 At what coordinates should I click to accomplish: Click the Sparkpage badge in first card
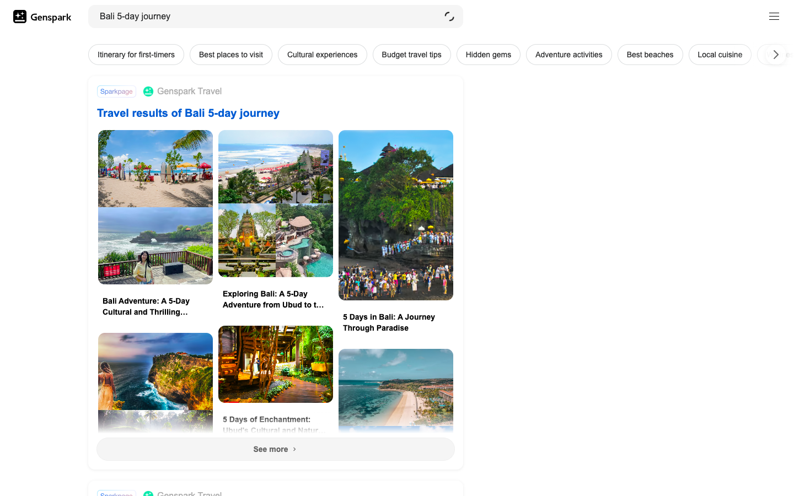pyautogui.click(x=116, y=91)
